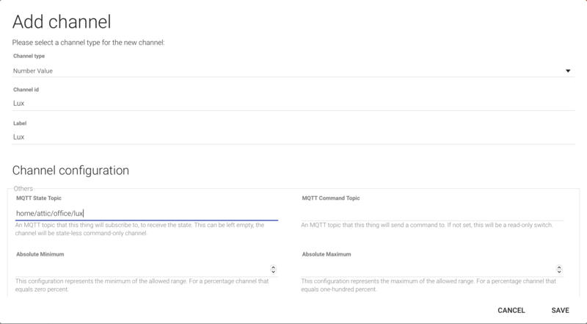Click the Others group label
The height and width of the screenshot is (324, 587).
point(23,189)
